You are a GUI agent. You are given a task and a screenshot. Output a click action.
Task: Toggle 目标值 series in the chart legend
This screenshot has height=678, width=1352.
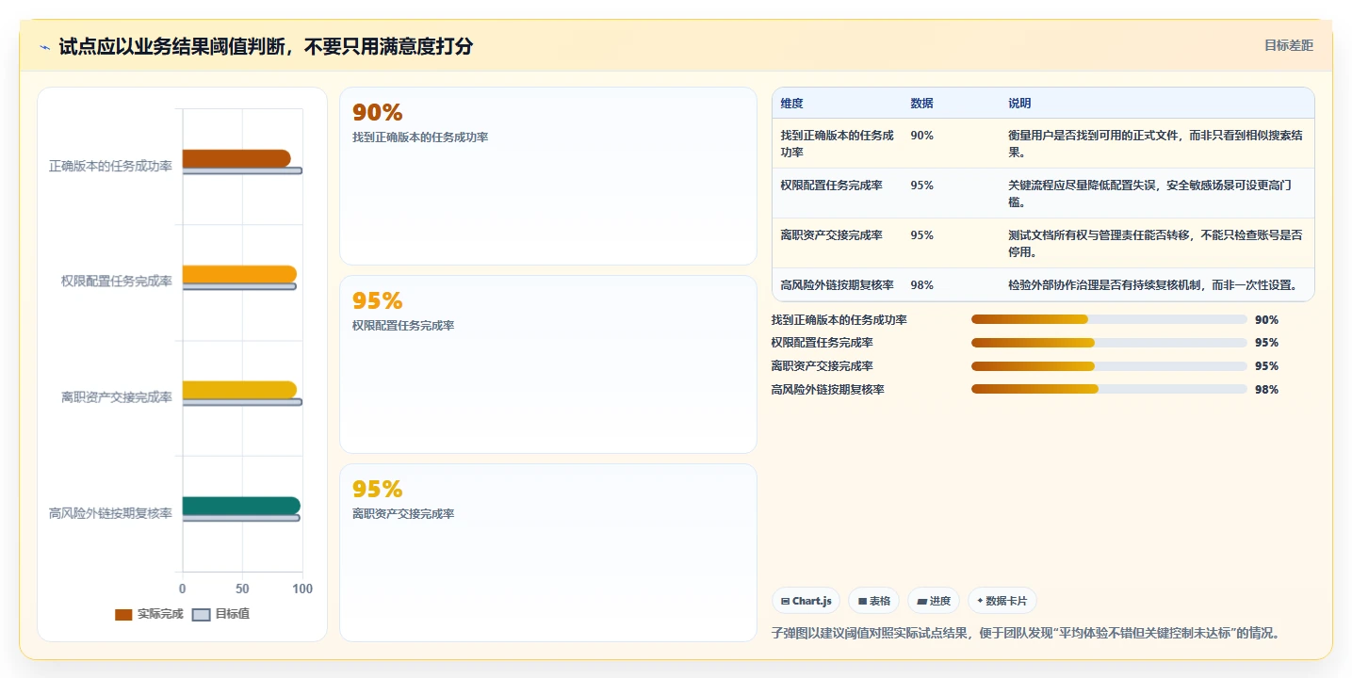click(221, 614)
